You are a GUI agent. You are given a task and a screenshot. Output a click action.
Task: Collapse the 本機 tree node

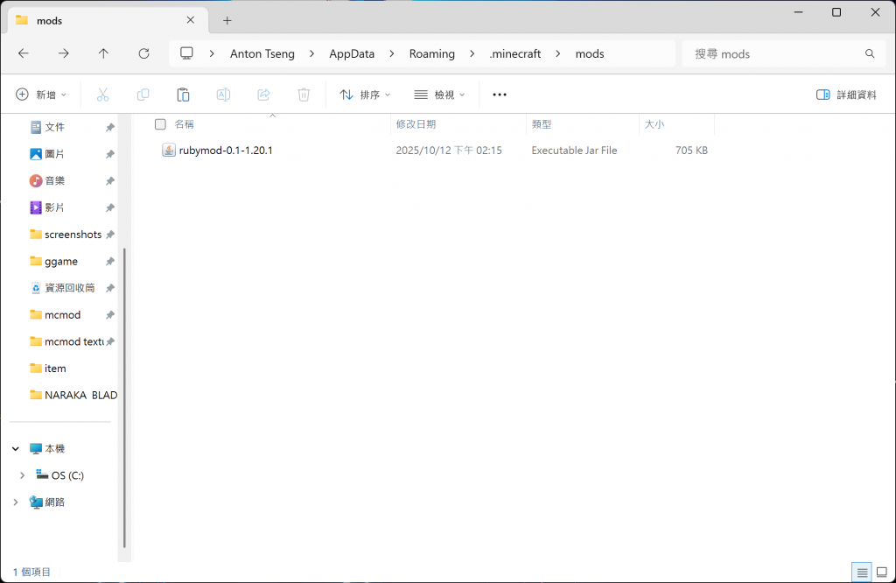tap(16, 449)
